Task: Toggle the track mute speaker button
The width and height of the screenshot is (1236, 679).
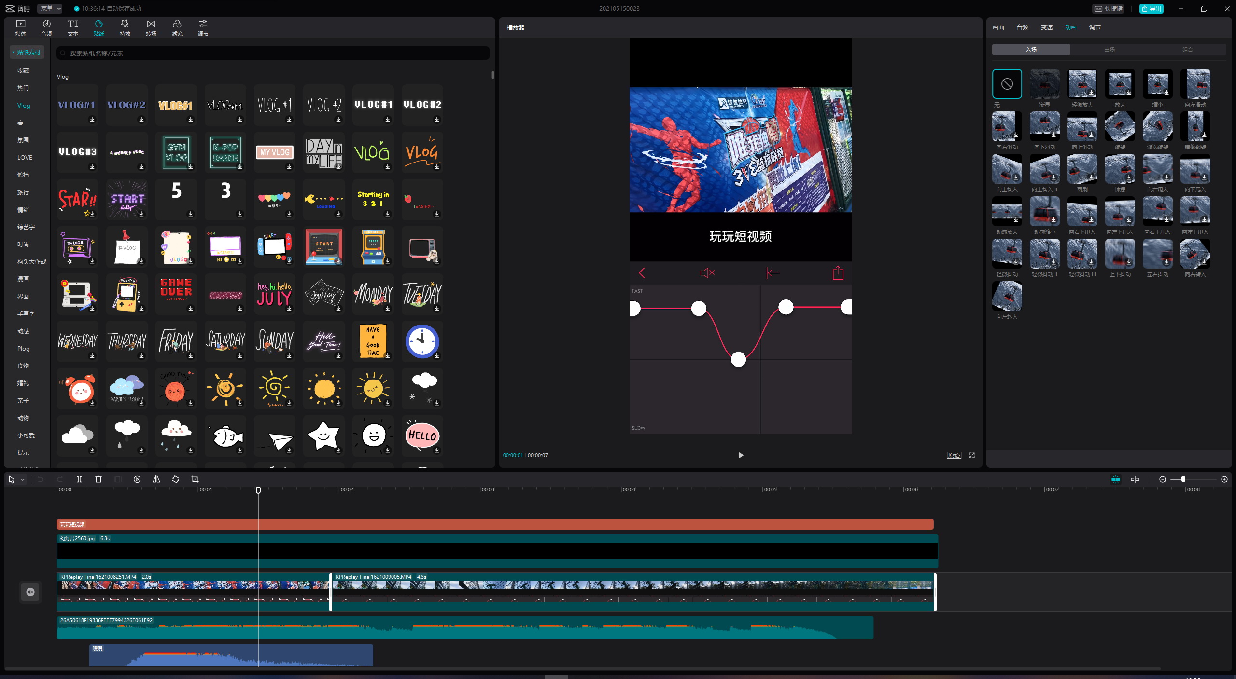Action: [x=30, y=592]
